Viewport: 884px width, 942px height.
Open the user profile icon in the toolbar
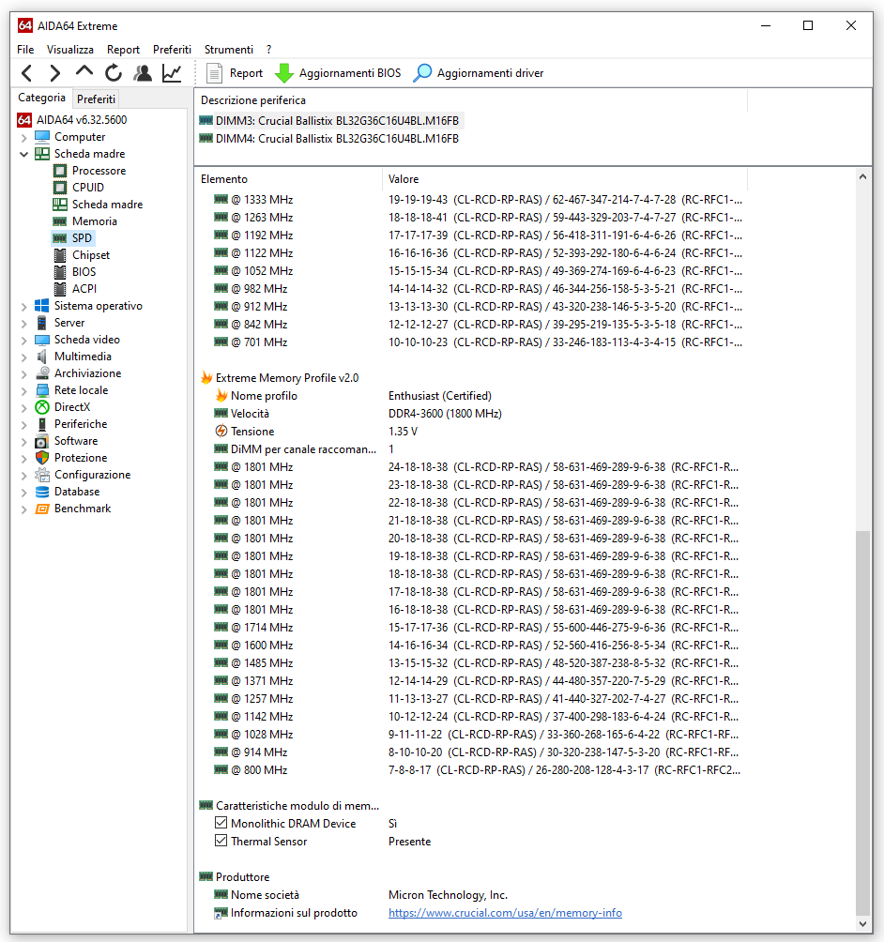[143, 73]
